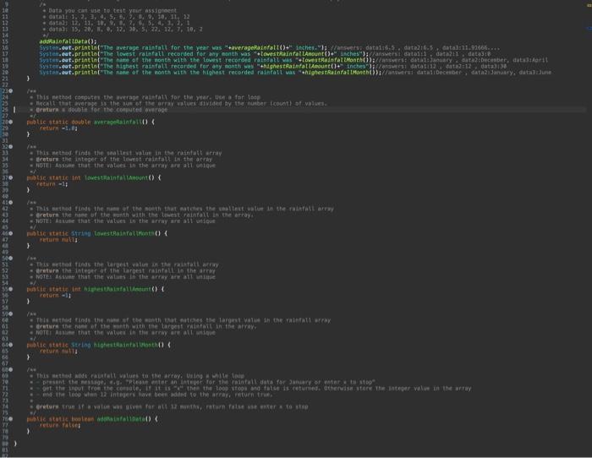Click the 'String' return type of lowestRainfallMonth
This screenshot has height=458, width=592.
[x=81, y=233]
